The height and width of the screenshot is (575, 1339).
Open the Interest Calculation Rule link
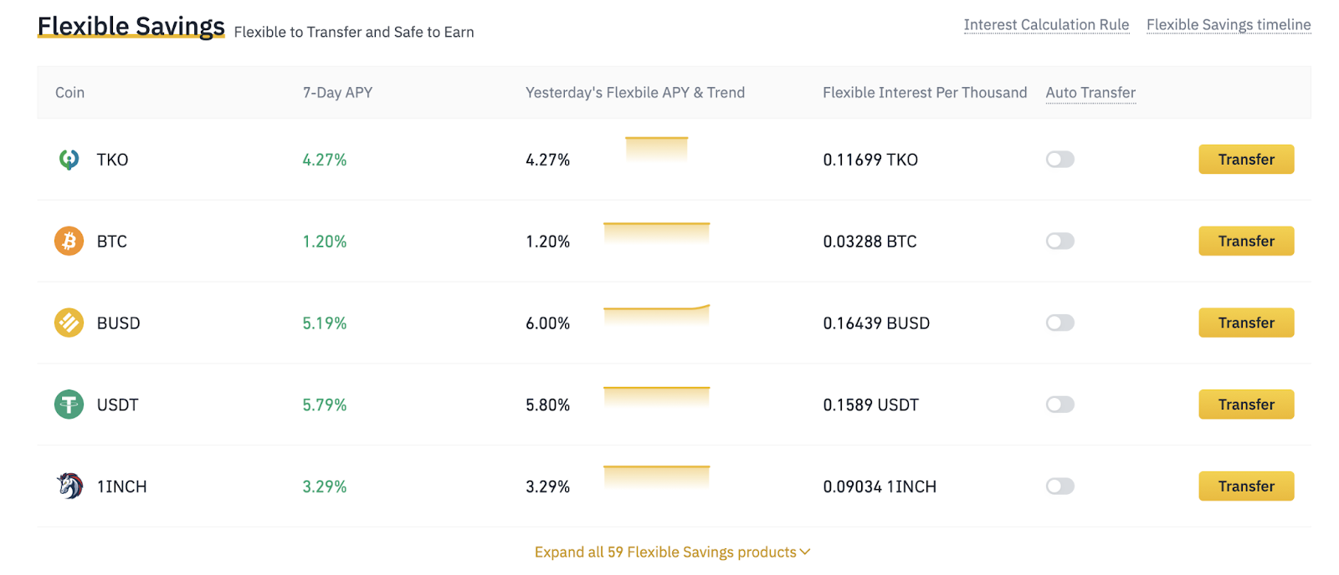[x=1046, y=25]
